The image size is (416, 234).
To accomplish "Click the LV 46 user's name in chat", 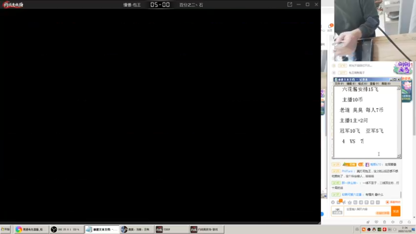I will (x=349, y=183).
